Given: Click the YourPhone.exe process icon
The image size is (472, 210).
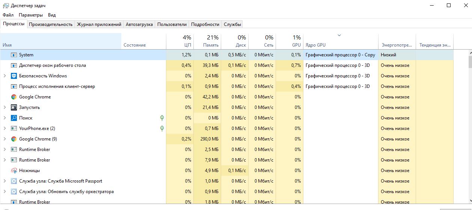Looking at the screenshot, I should (14, 128).
